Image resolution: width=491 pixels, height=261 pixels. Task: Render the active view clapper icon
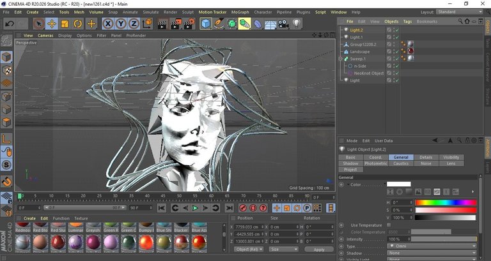[x=162, y=24]
